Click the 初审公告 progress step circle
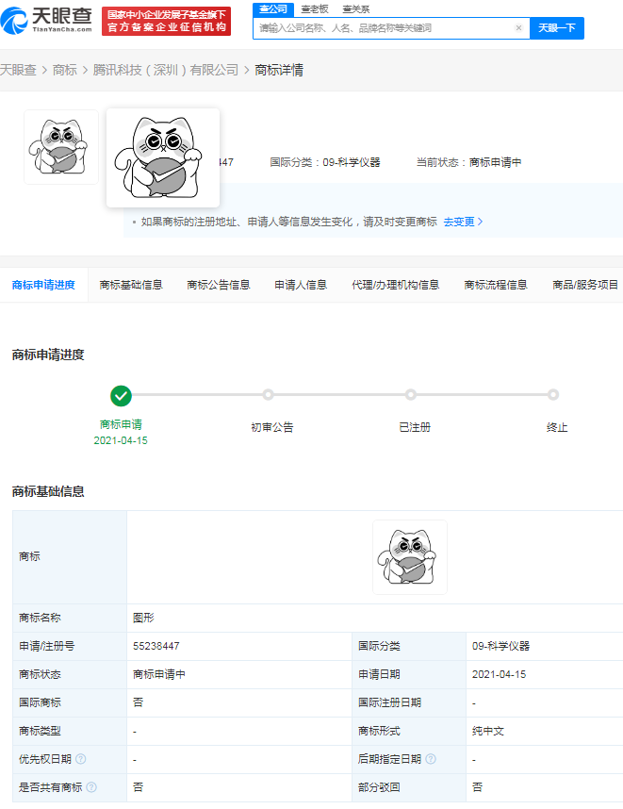Viewport: 623px width, 809px height. click(x=268, y=395)
